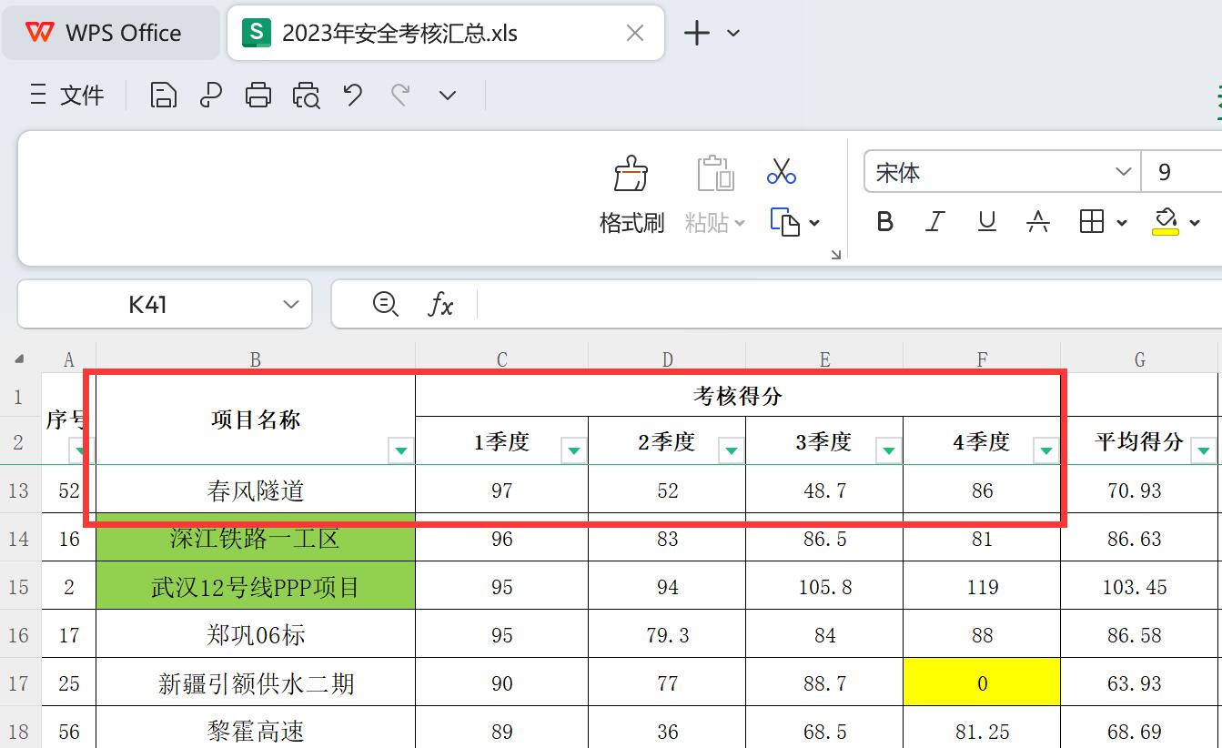
Task: Click the export to PDF icon
Action: (211, 95)
